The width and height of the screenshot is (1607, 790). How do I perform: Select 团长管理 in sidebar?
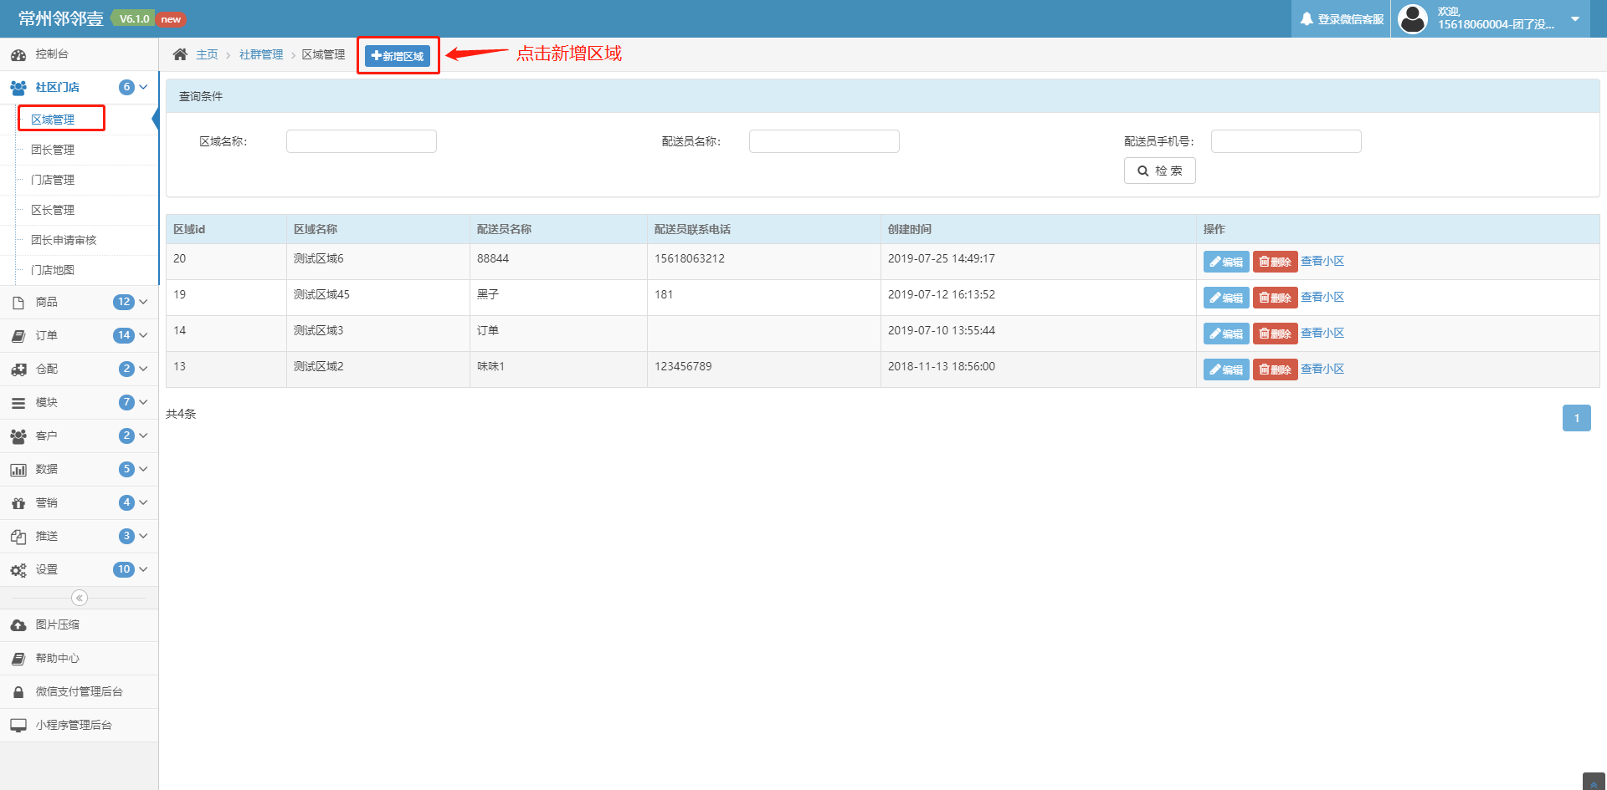[x=53, y=150]
